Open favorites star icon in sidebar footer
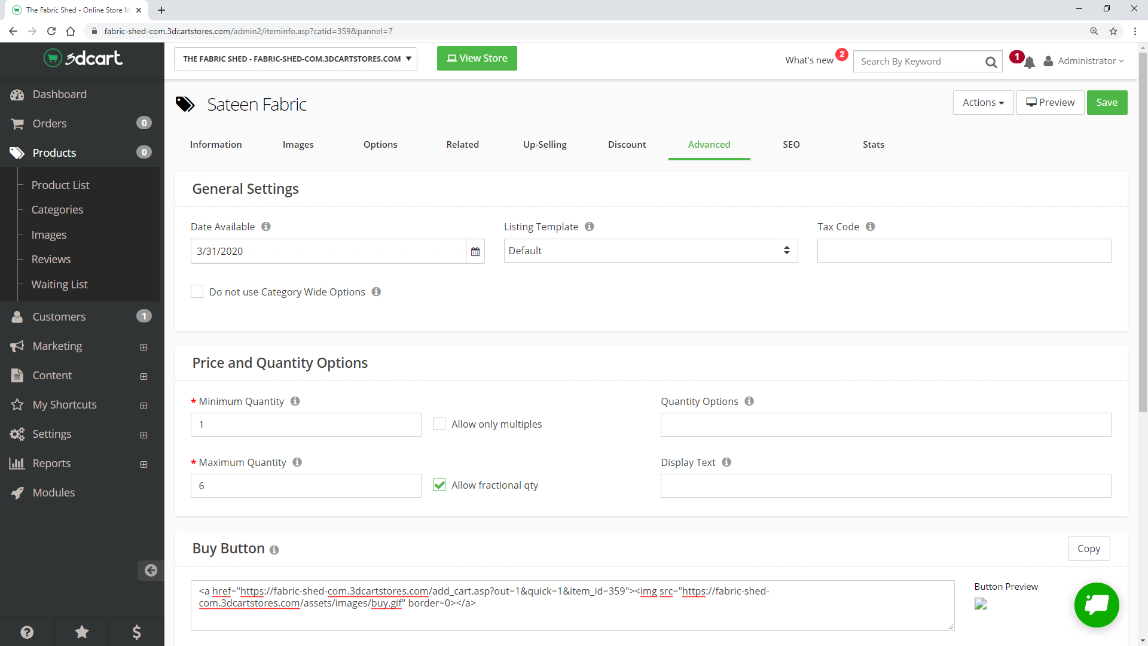 pyautogui.click(x=82, y=632)
